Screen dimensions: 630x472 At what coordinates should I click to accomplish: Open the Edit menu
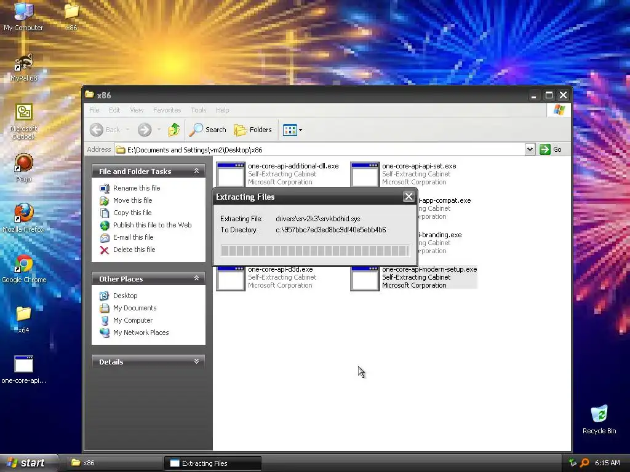click(x=114, y=110)
